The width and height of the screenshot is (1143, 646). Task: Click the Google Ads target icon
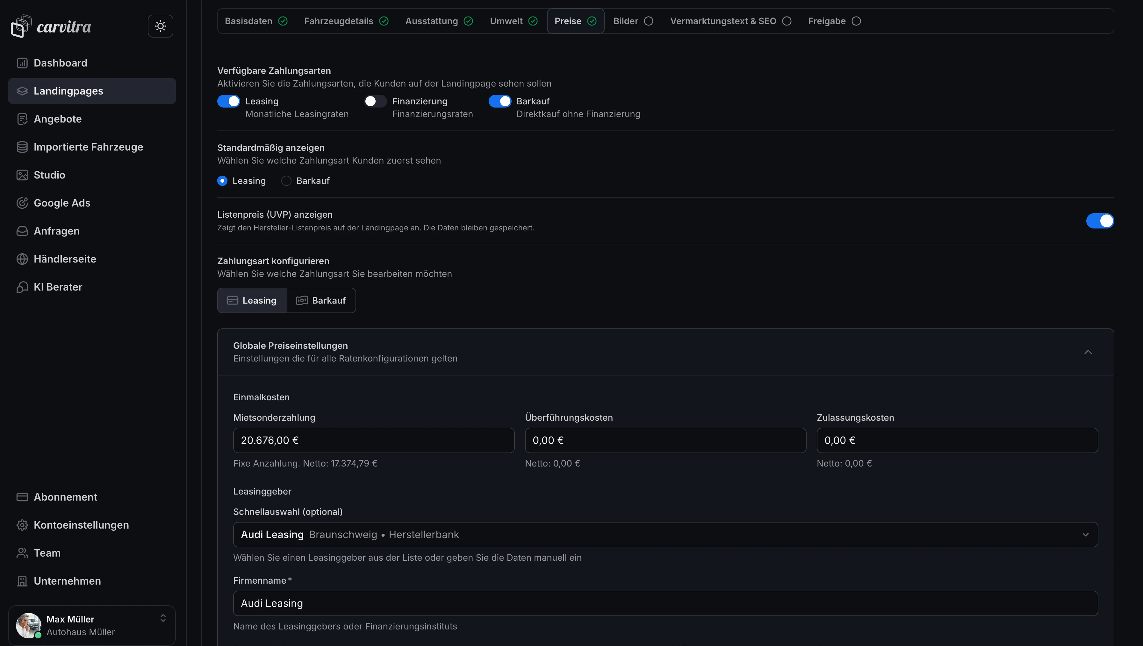coord(22,203)
